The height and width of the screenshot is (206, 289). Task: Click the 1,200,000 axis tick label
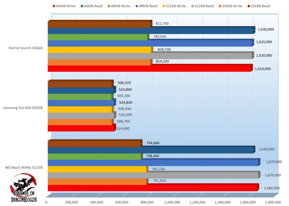pos(197,202)
